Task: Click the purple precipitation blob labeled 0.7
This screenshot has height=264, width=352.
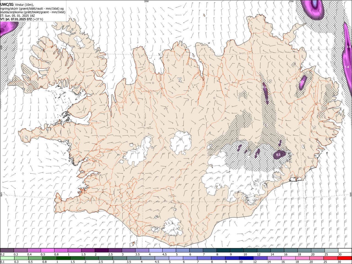Action: coord(302,83)
